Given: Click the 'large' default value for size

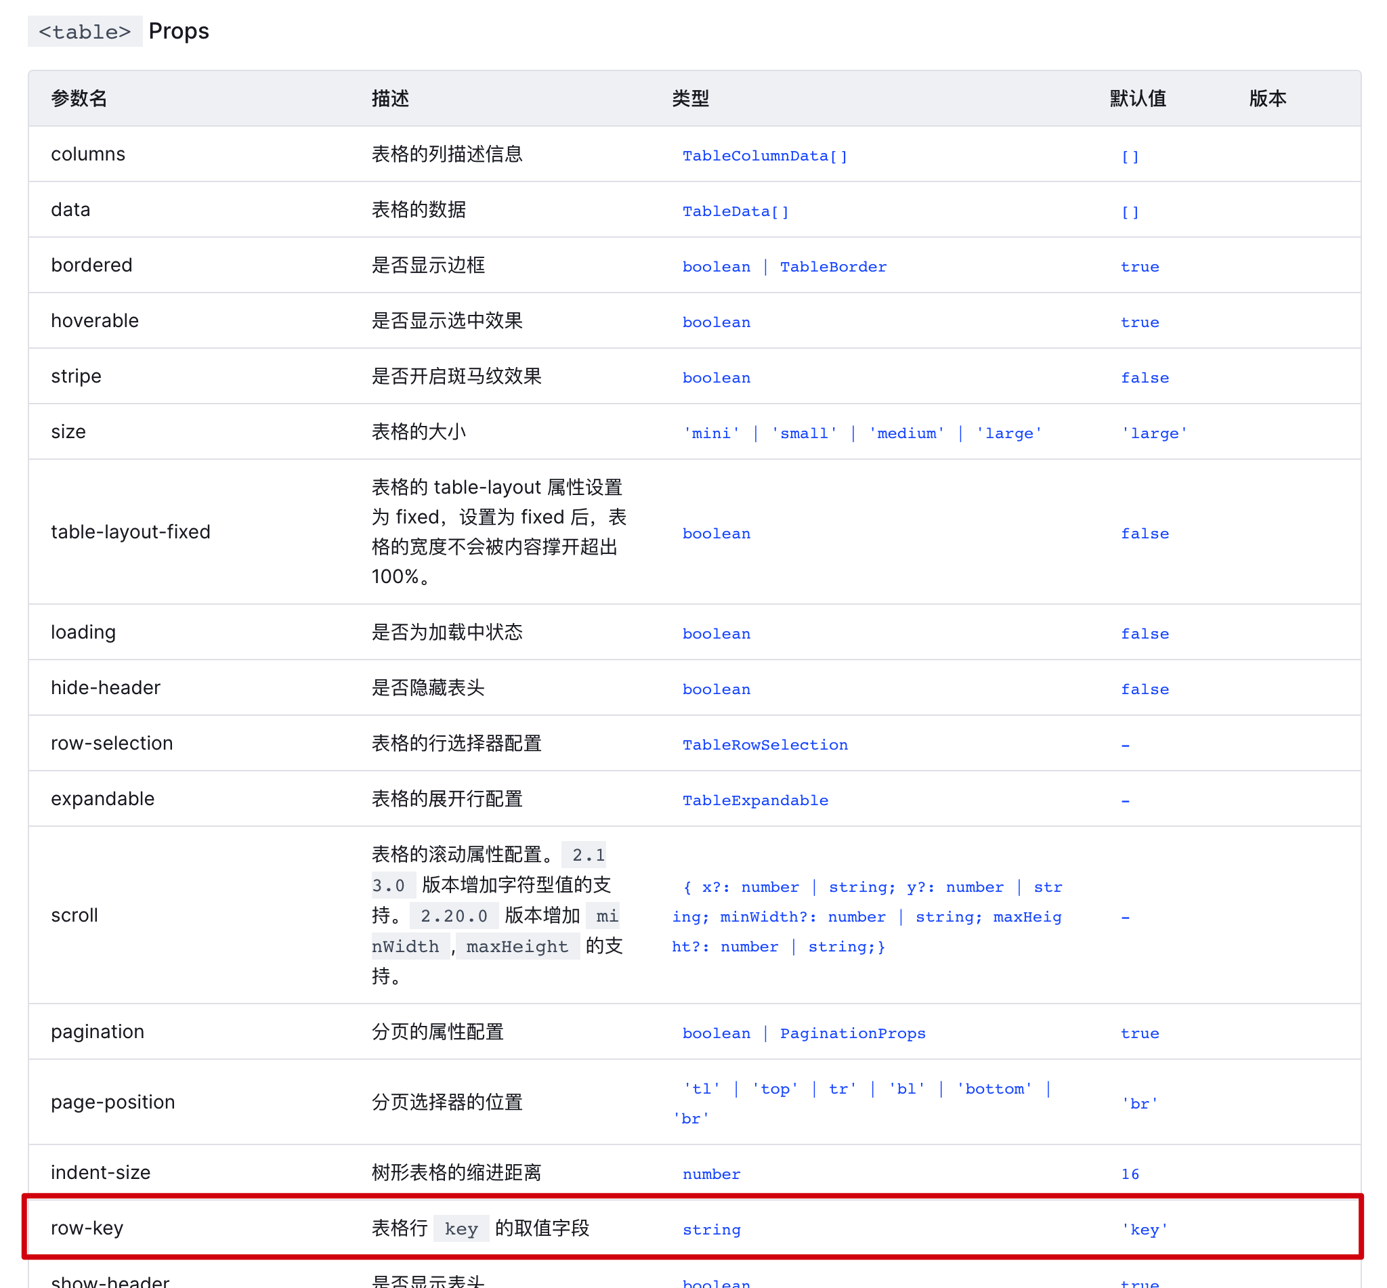Looking at the screenshot, I should click(x=1153, y=433).
